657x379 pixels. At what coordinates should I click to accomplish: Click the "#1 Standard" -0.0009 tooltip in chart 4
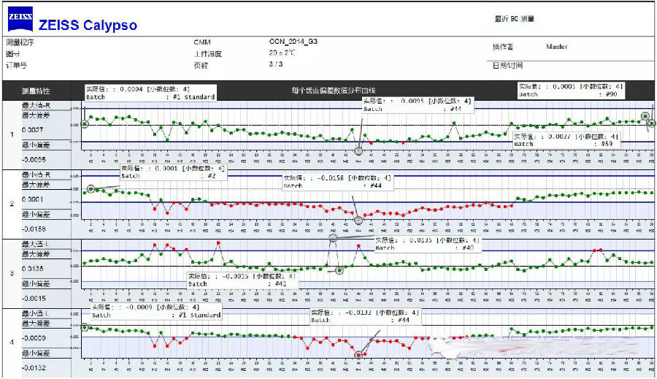point(156,311)
